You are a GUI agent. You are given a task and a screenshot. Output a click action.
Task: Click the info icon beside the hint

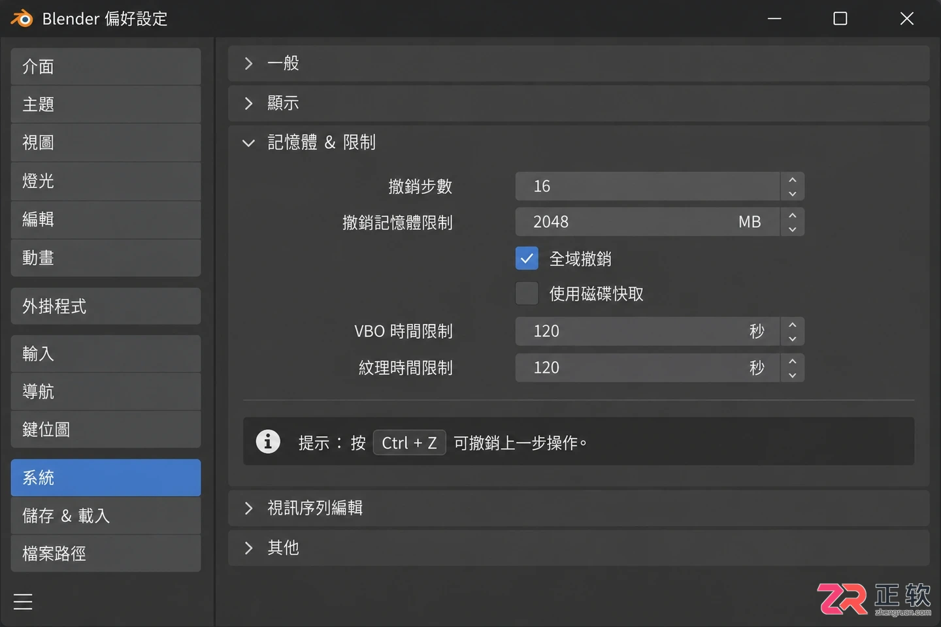coord(268,442)
